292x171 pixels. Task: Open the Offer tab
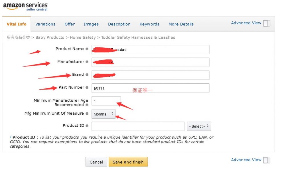(x=70, y=24)
